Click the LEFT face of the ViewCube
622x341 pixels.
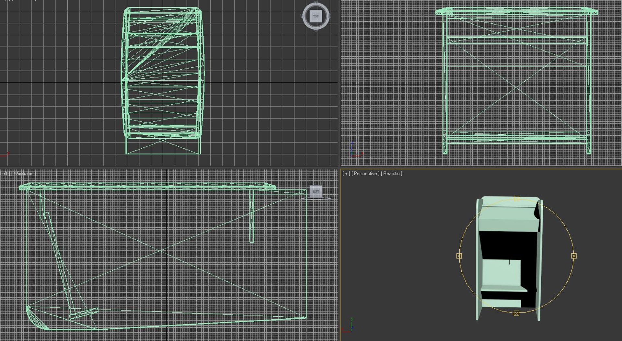point(316,191)
